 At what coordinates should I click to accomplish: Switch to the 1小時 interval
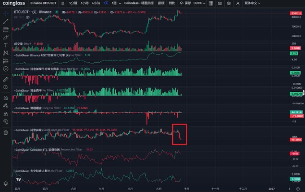85,3
